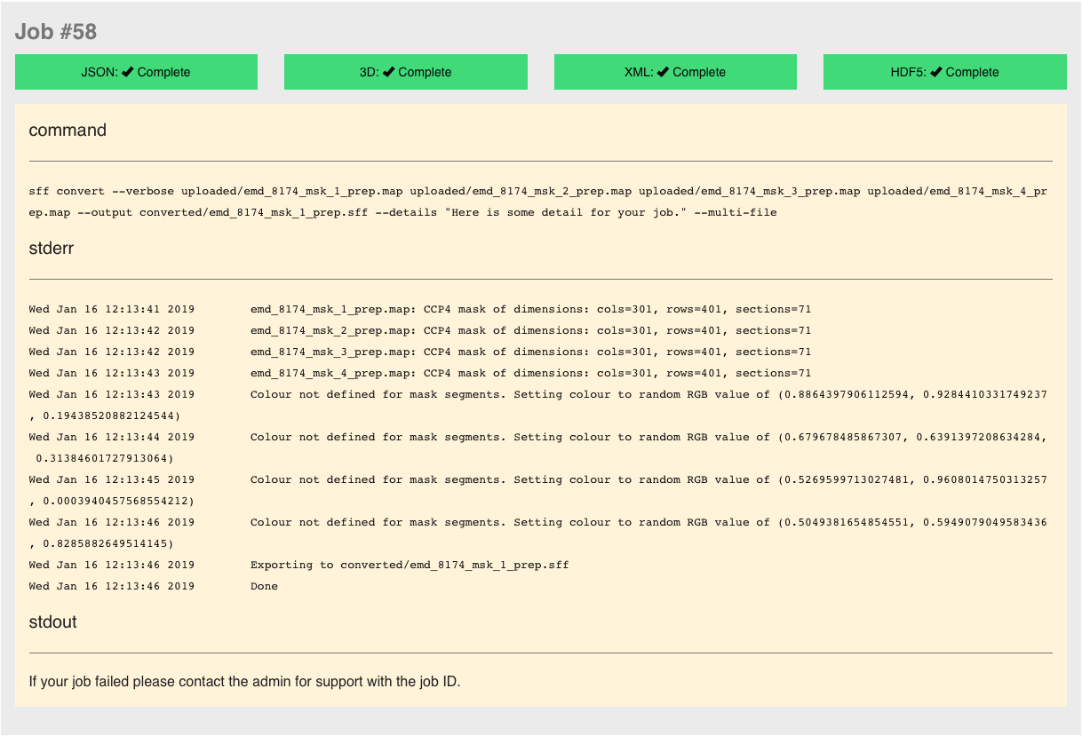
Task: Click the 12:13:41 timestamp in stderr
Action: (111, 310)
